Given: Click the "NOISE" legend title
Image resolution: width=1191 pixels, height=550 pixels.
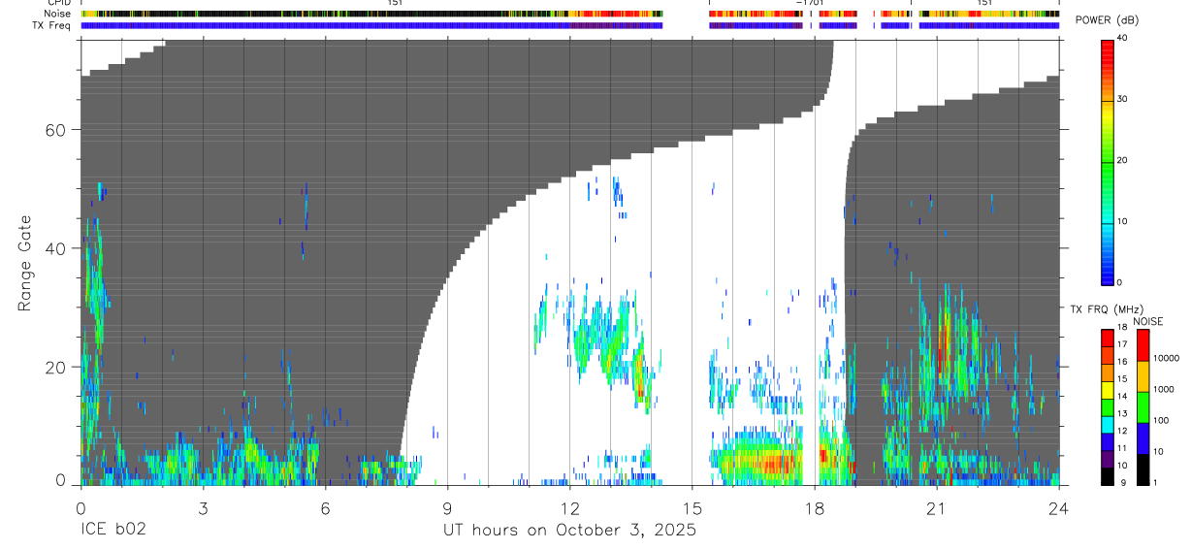Looking at the screenshot, I should tap(1147, 321).
